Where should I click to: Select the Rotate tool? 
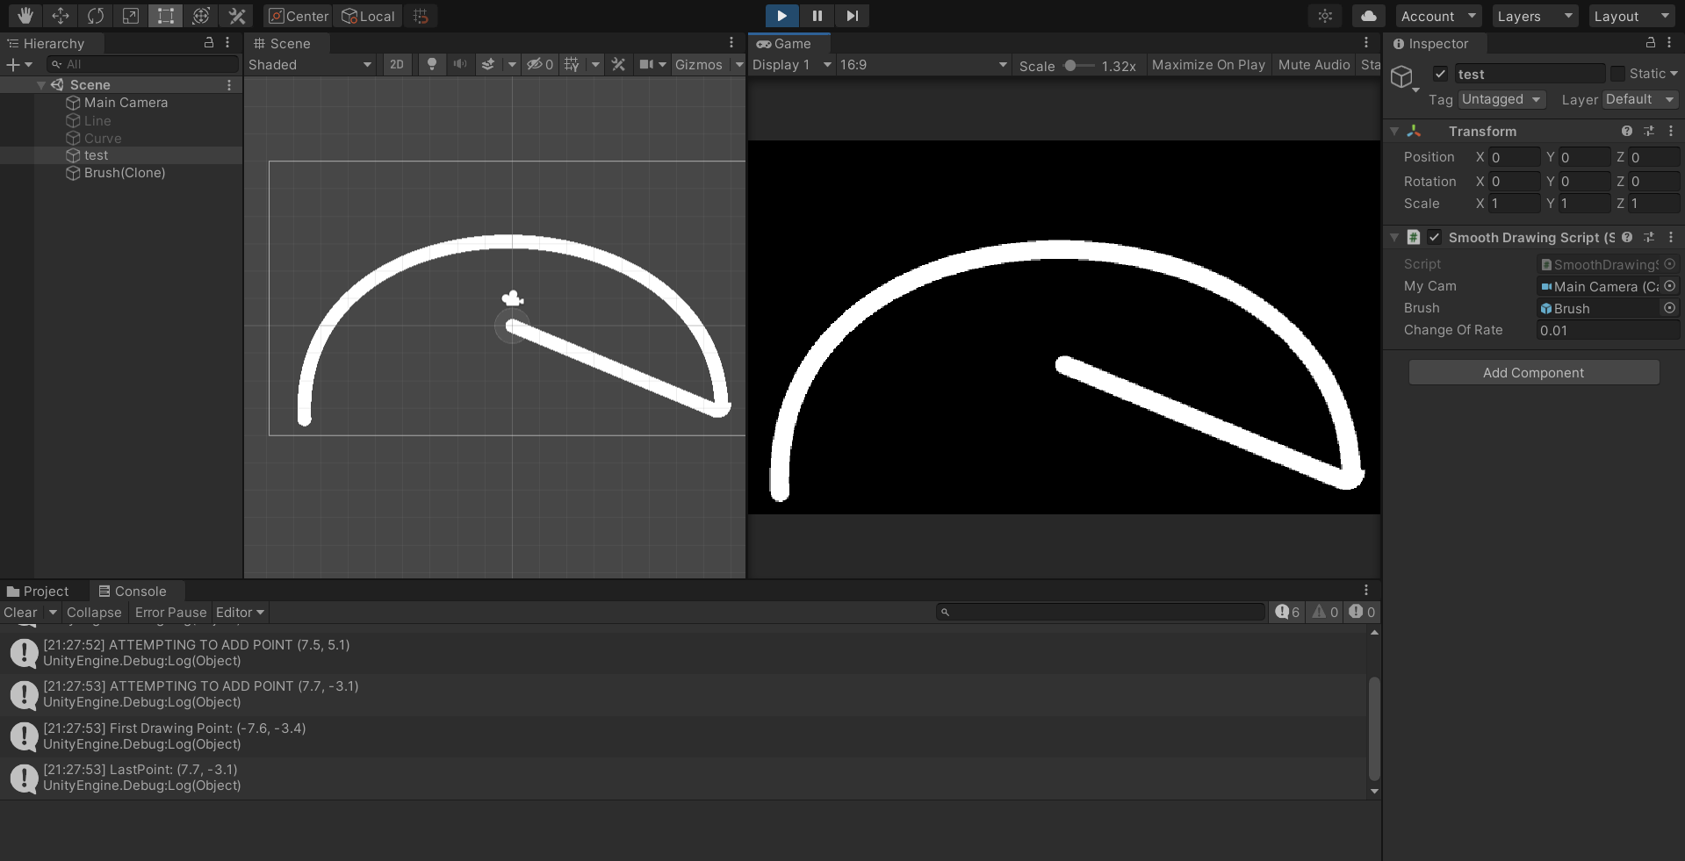(96, 16)
